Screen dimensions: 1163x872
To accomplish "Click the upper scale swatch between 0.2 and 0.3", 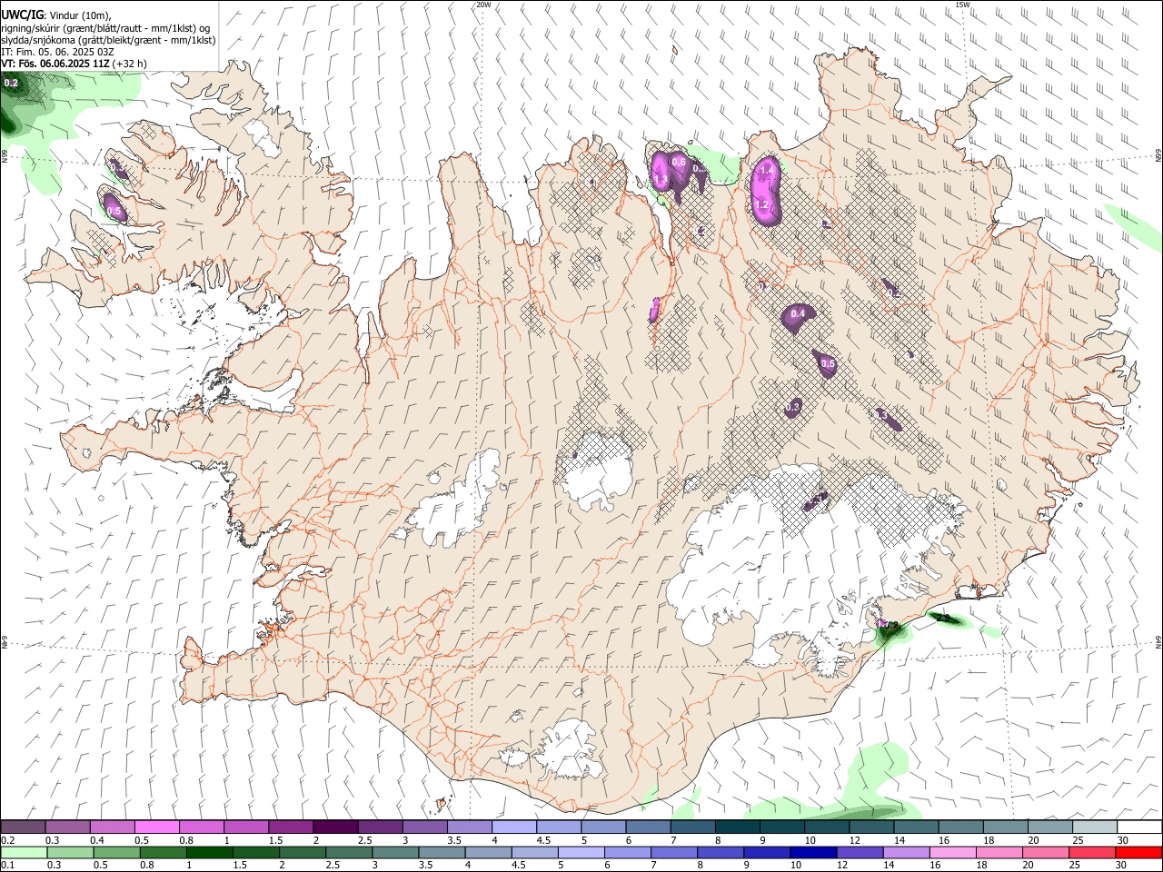I will click(23, 827).
